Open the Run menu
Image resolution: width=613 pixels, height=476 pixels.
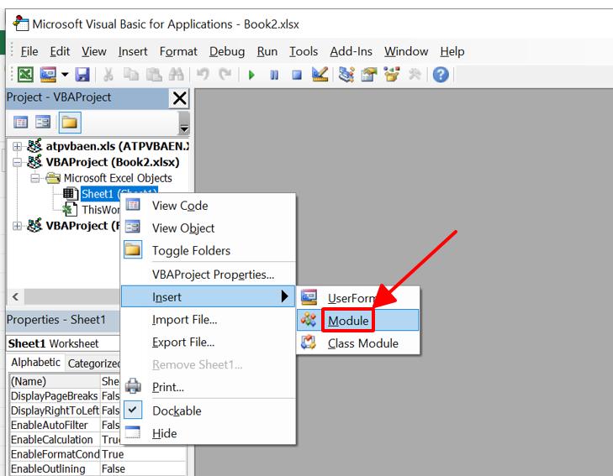[267, 51]
